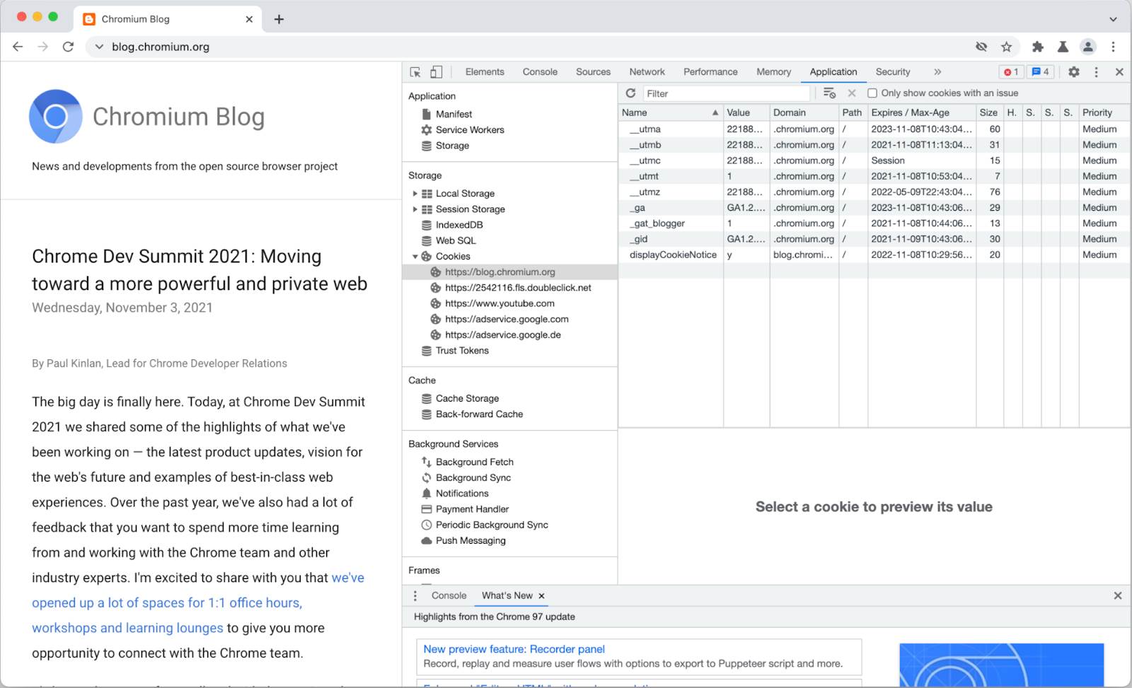Collapse the Cookies tree section

tap(415, 256)
